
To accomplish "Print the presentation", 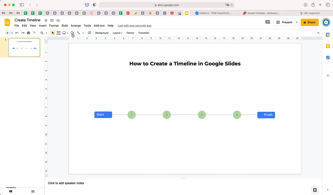I will click(x=28, y=33).
